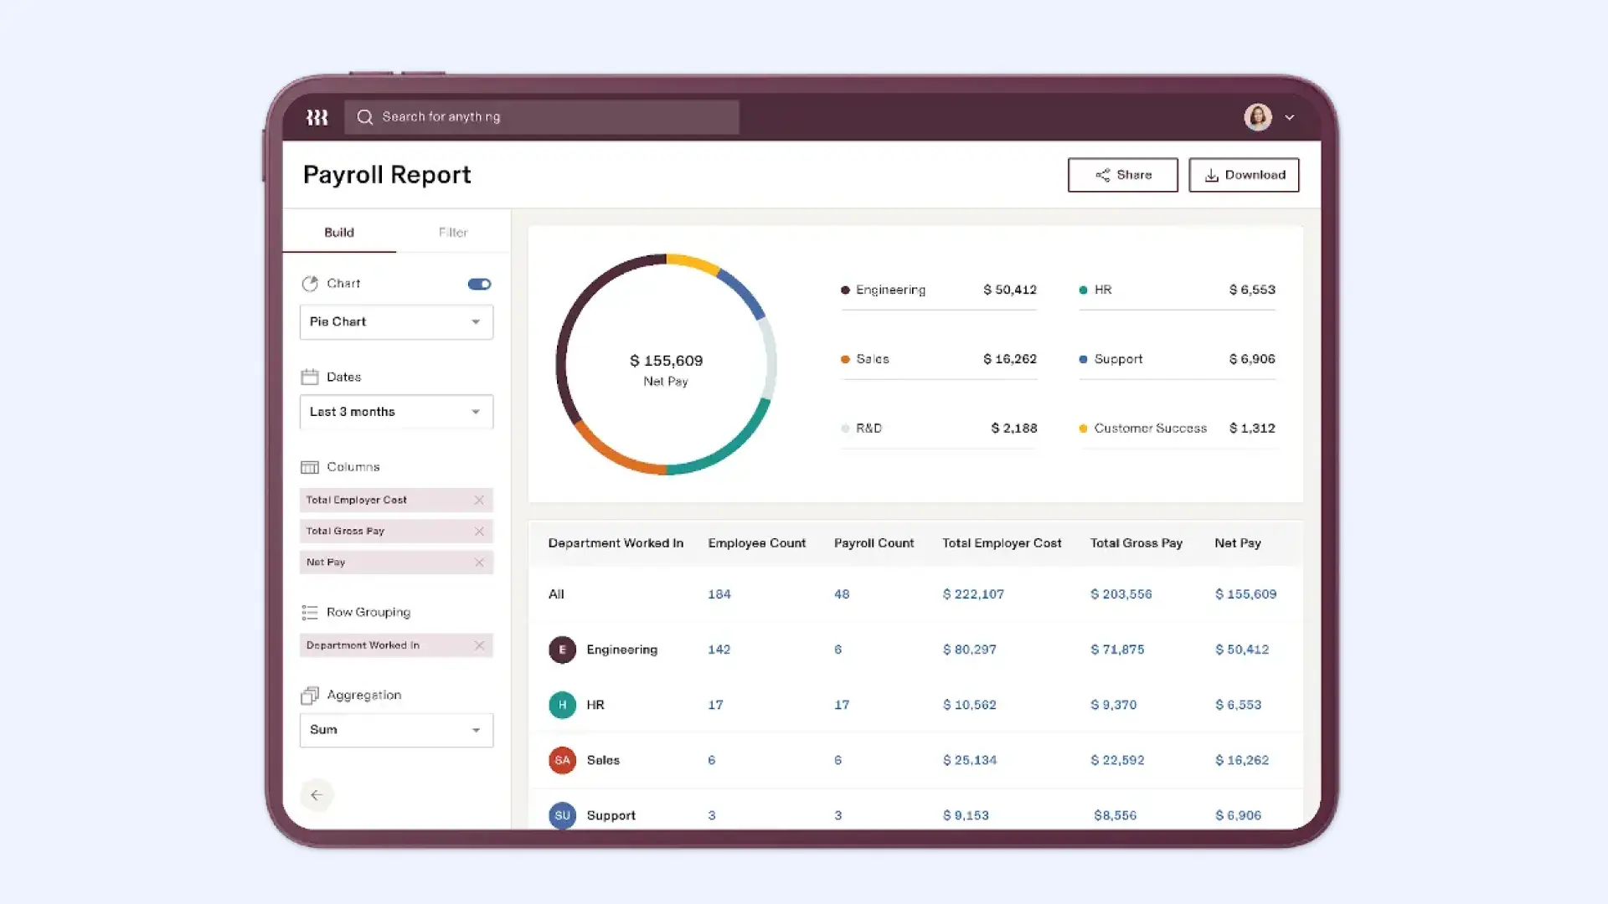Screen dimensions: 1608x904
Task: Remove the Total Employer Cost column
Action: [479, 501]
